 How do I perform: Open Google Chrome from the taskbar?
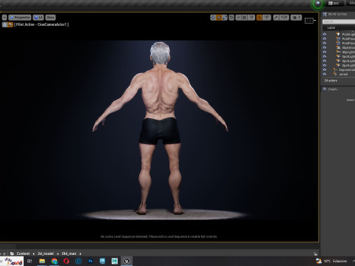pyautogui.click(x=54, y=261)
